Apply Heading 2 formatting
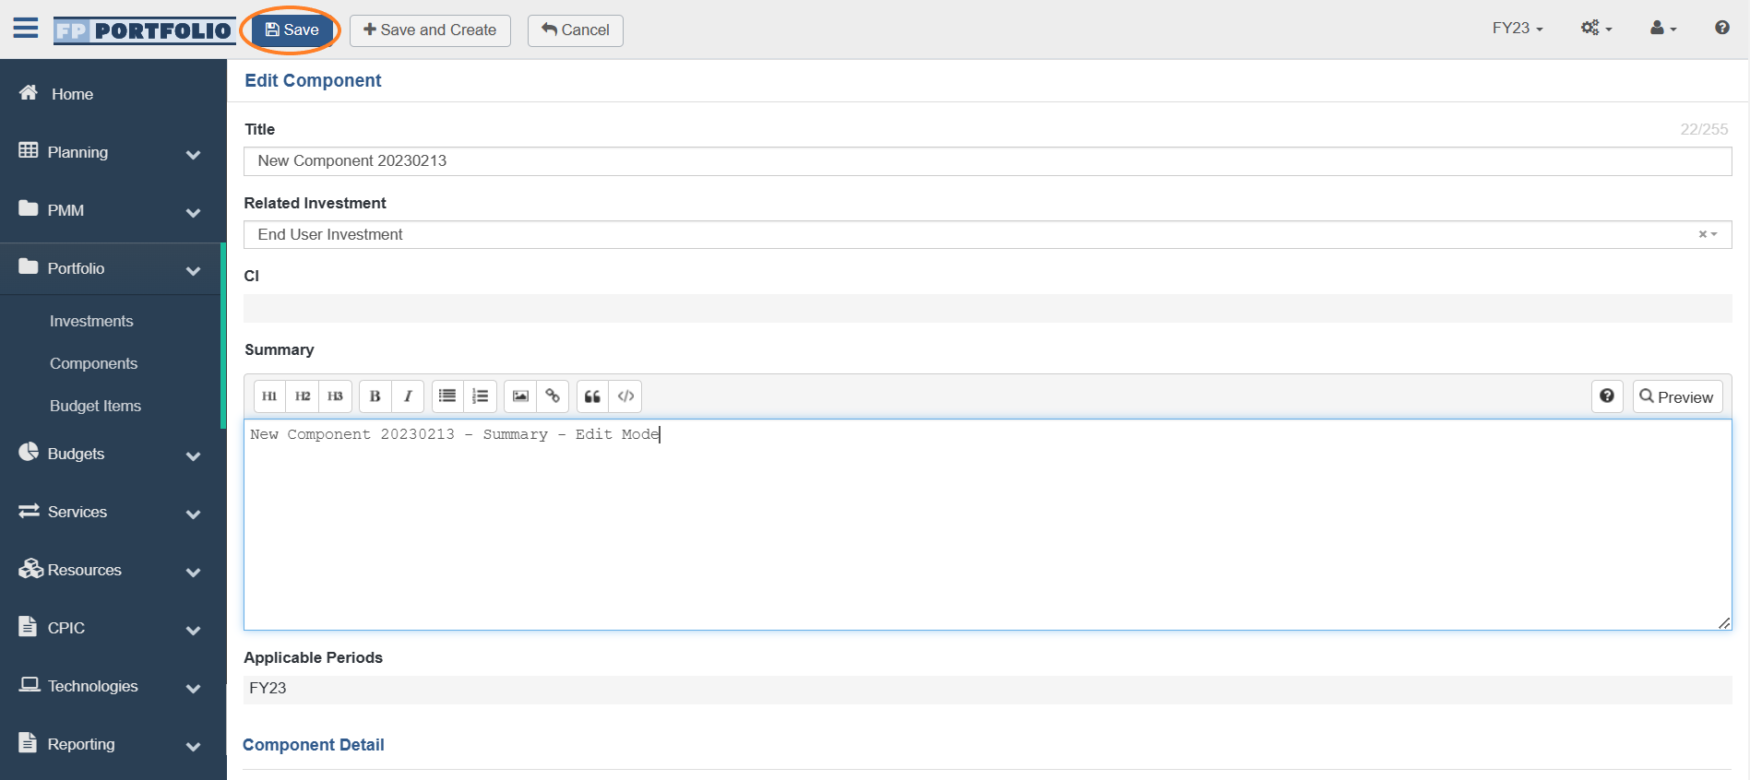1750x780 pixels. [303, 396]
